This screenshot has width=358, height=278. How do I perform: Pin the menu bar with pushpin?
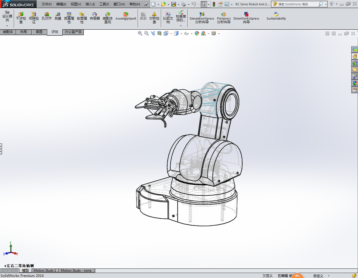146,4
